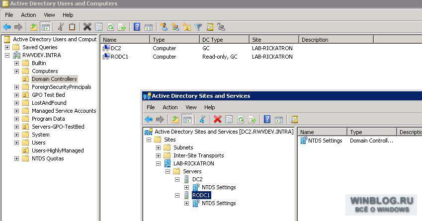Select RODC1 computer row in list
Viewport: 422px width, 221px height.
tap(119, 57)
